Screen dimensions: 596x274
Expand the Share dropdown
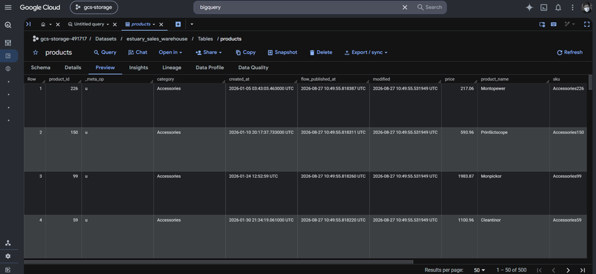pyautogui.click(x=209, y=52)
